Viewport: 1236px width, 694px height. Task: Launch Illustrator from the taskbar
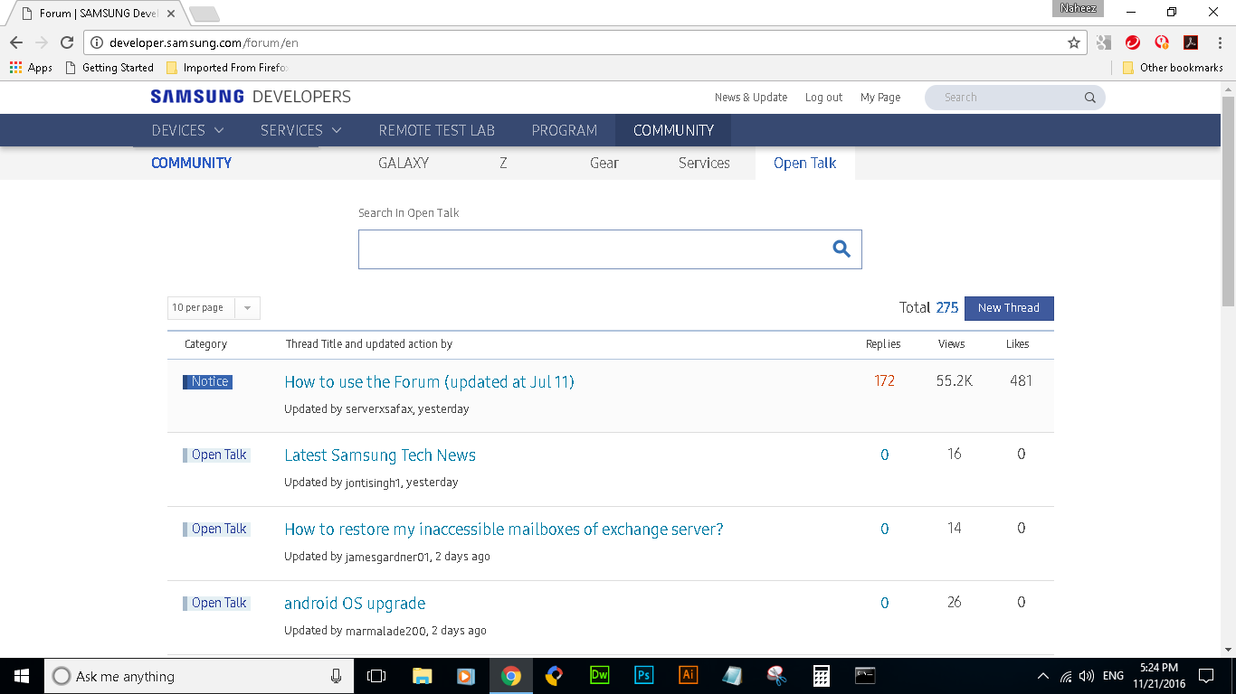coord(688,676)
